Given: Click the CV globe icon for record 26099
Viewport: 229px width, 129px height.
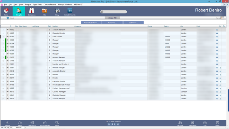Looking at the screenshot, I should [x=217, y=81].
